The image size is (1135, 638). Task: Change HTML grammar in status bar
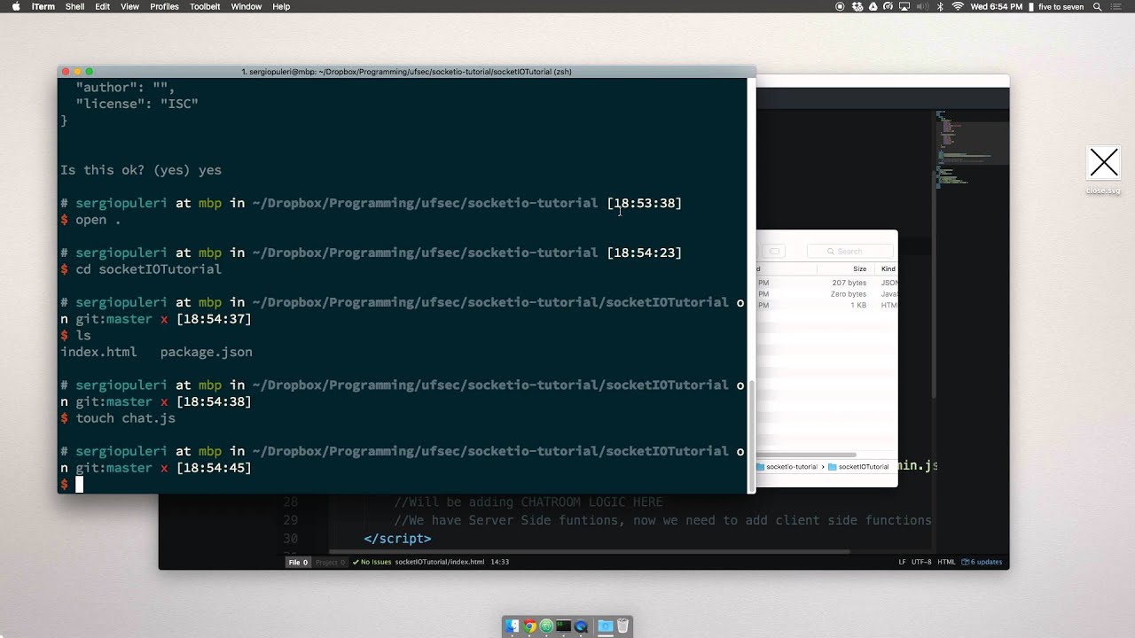tap(946, 562)
